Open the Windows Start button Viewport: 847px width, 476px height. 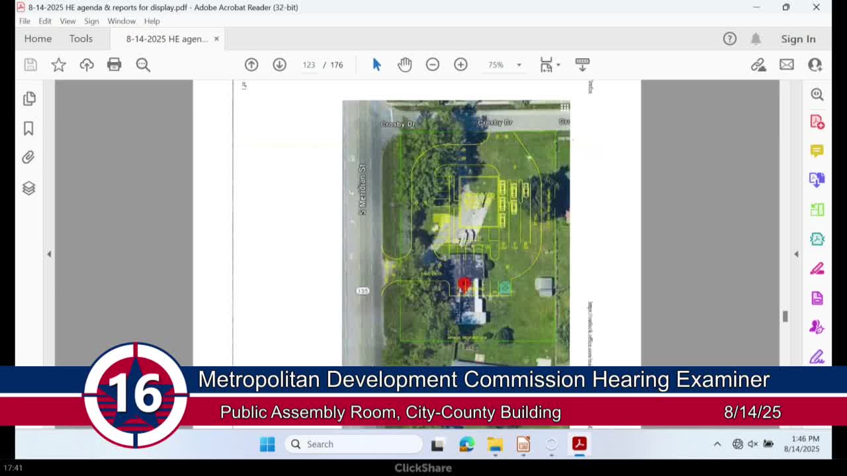click(267, 444)
